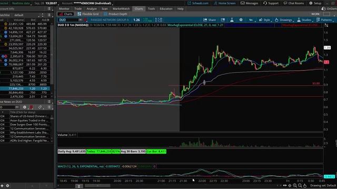Change the 1m timeframe selector

tap(251, 20)
